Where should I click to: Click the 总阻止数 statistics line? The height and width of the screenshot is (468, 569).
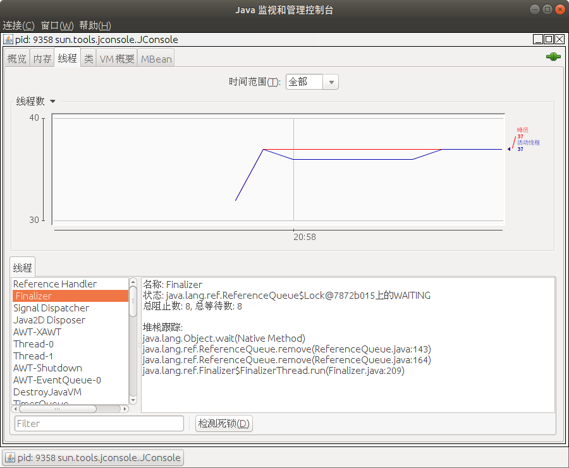[192, 306]
